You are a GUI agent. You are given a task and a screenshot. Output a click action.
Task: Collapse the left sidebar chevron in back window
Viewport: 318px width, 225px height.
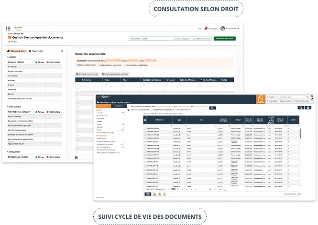(62, 51)
